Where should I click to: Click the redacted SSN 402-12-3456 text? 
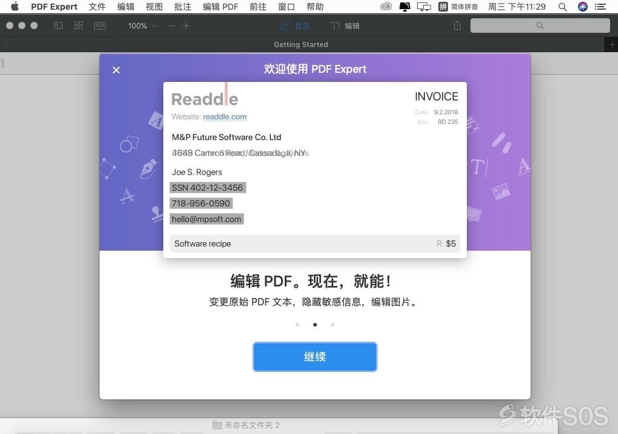point(208,188)
